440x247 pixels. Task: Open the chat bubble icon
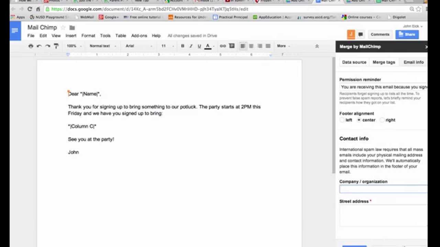[x=361, y=34]
